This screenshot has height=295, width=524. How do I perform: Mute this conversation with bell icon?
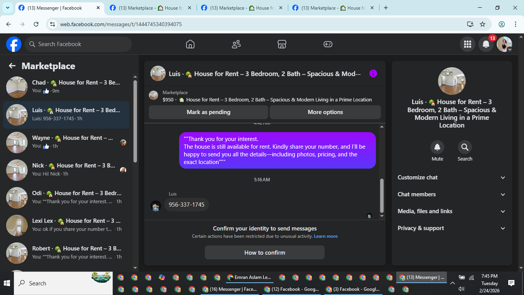tap(437, 147)
